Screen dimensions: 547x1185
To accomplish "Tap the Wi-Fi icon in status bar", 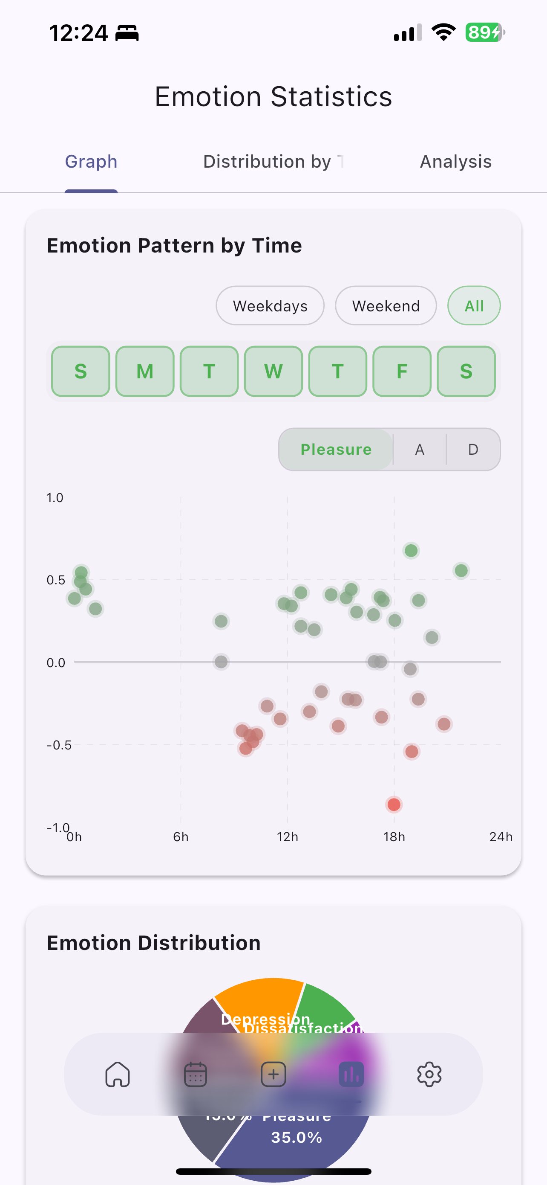I will pyautogui.click(x=443, y=33).
